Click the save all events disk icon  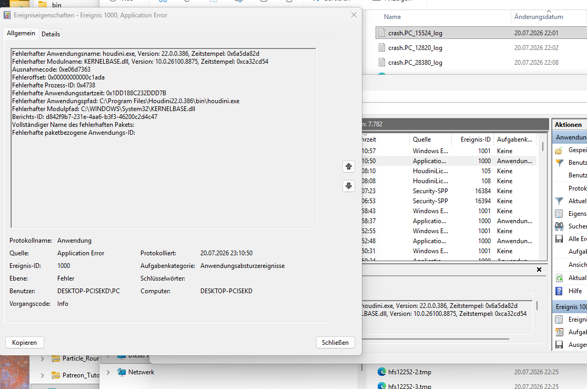[x=559, y=239]
